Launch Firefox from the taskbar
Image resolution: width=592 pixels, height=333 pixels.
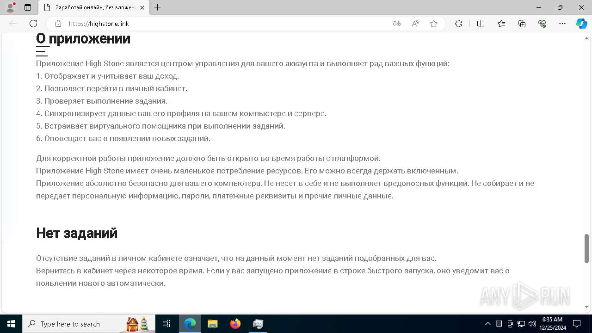(x=235, y=324)
